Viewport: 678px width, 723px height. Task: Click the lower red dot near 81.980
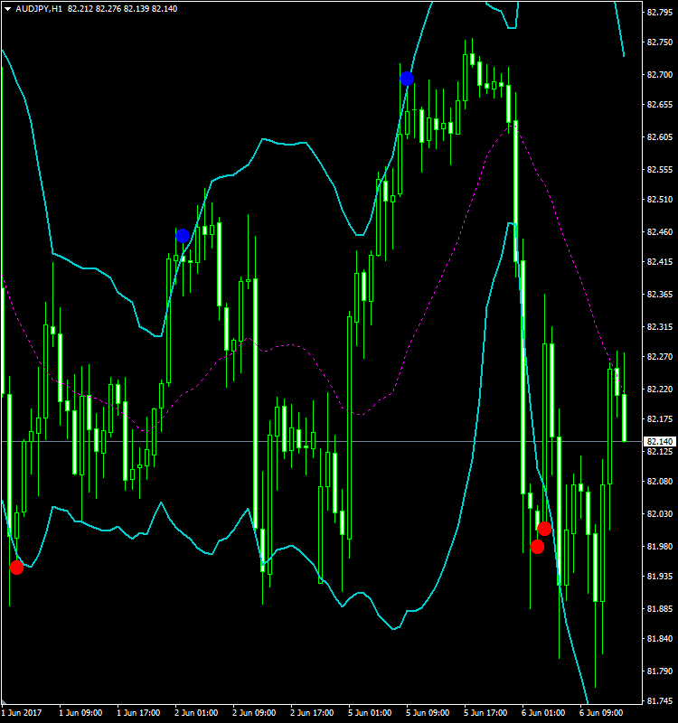[x=537, y=547]
